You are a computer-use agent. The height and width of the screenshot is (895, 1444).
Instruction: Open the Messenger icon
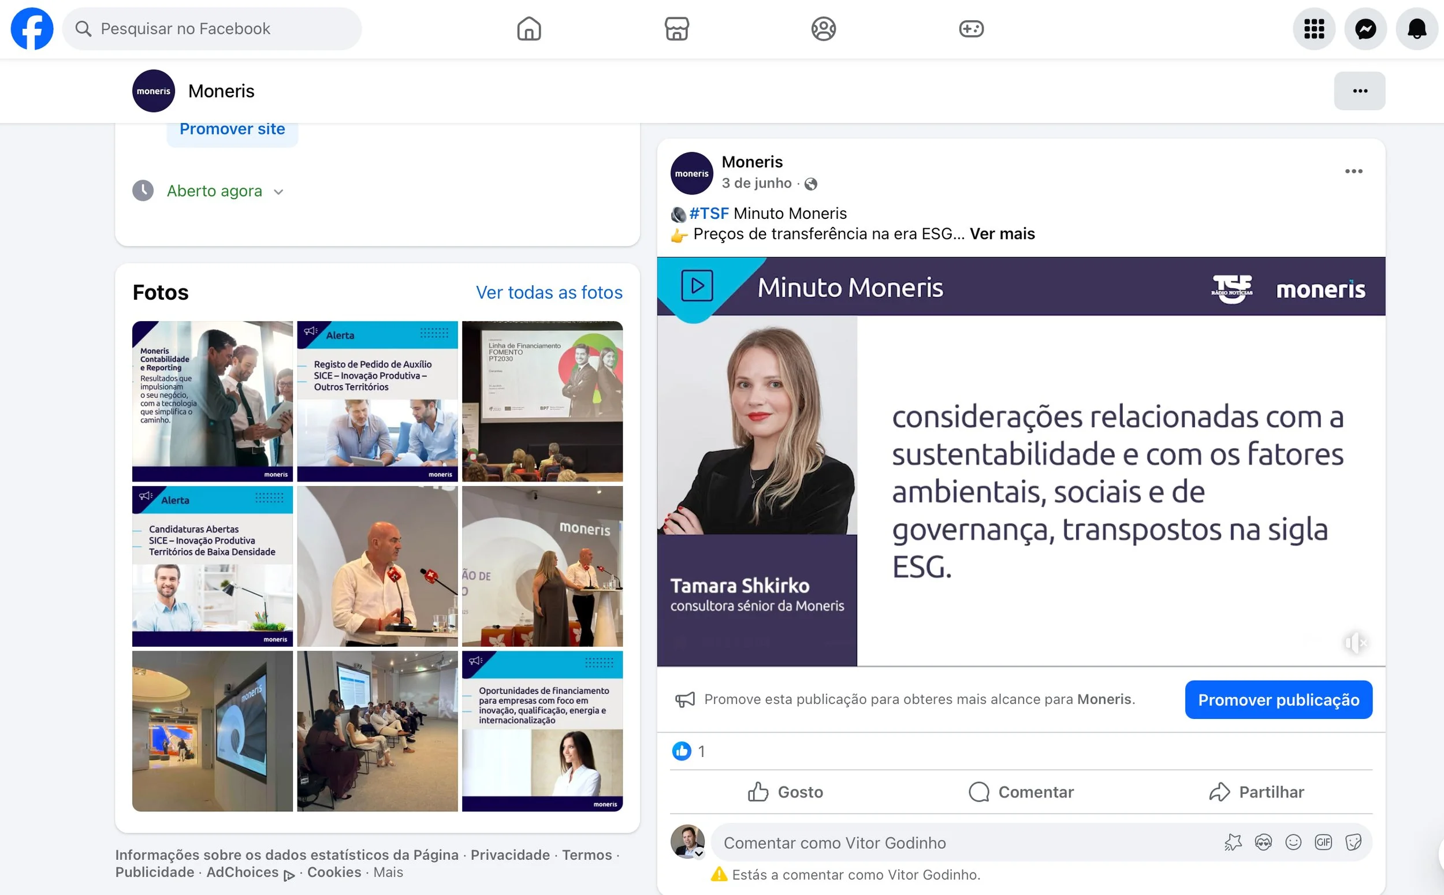(1365, 28)
